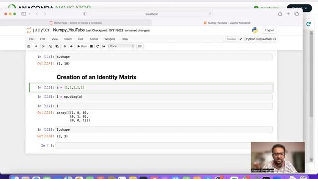Screen dimensions: 318x179
Task: Open the Help menu
Action: (x=125, y=39)
